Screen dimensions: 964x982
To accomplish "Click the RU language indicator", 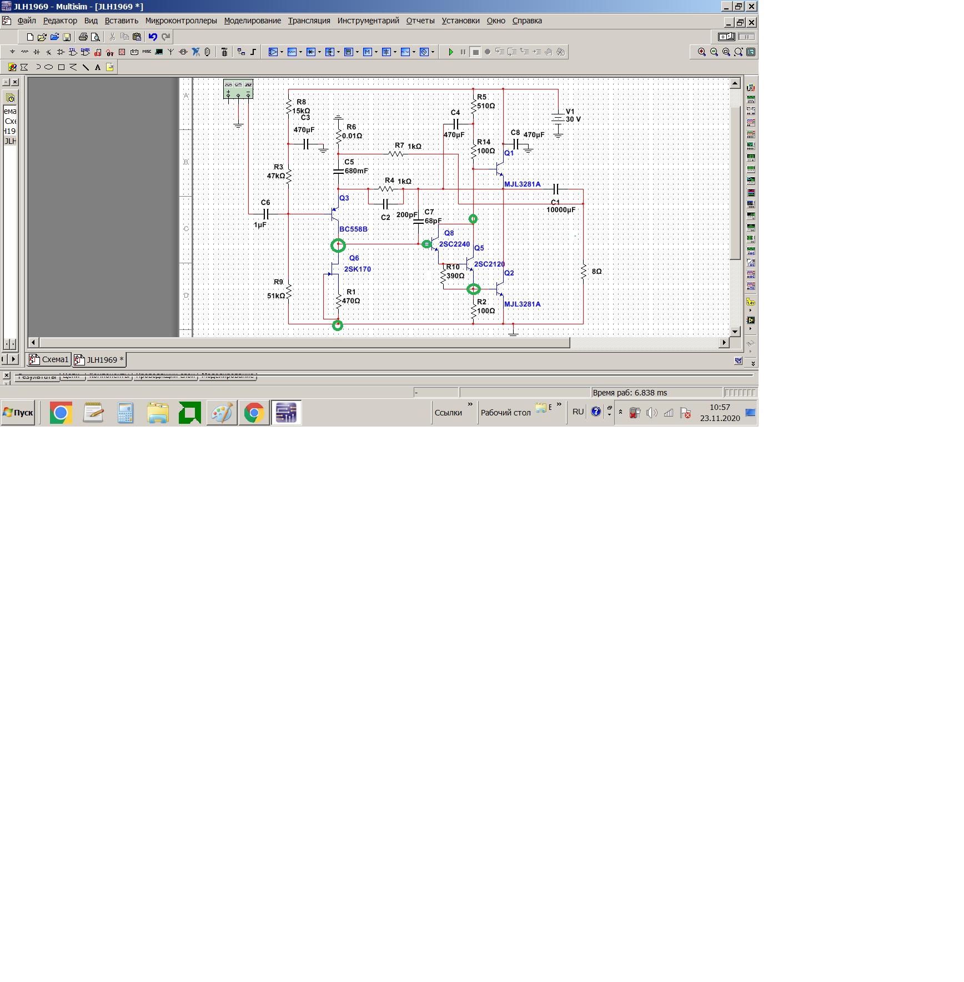I will [x=578, y=412].
